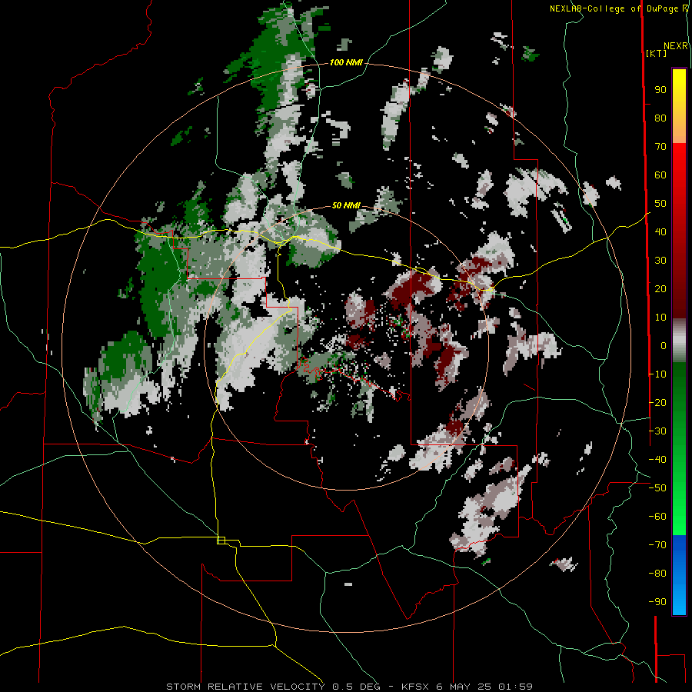Click the 6 MAY 25 date text
The image size is (692, 692).
464,687
